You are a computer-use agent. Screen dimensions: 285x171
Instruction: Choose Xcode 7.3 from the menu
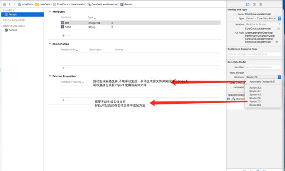[255, 101]
